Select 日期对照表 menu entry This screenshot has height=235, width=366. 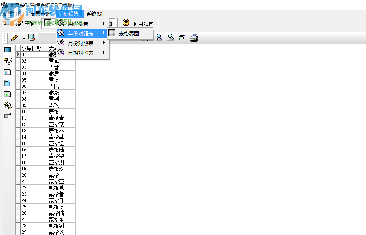tap(82, 53)
